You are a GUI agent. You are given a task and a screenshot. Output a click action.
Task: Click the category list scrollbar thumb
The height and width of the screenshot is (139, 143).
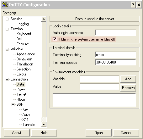pos(44,69)
